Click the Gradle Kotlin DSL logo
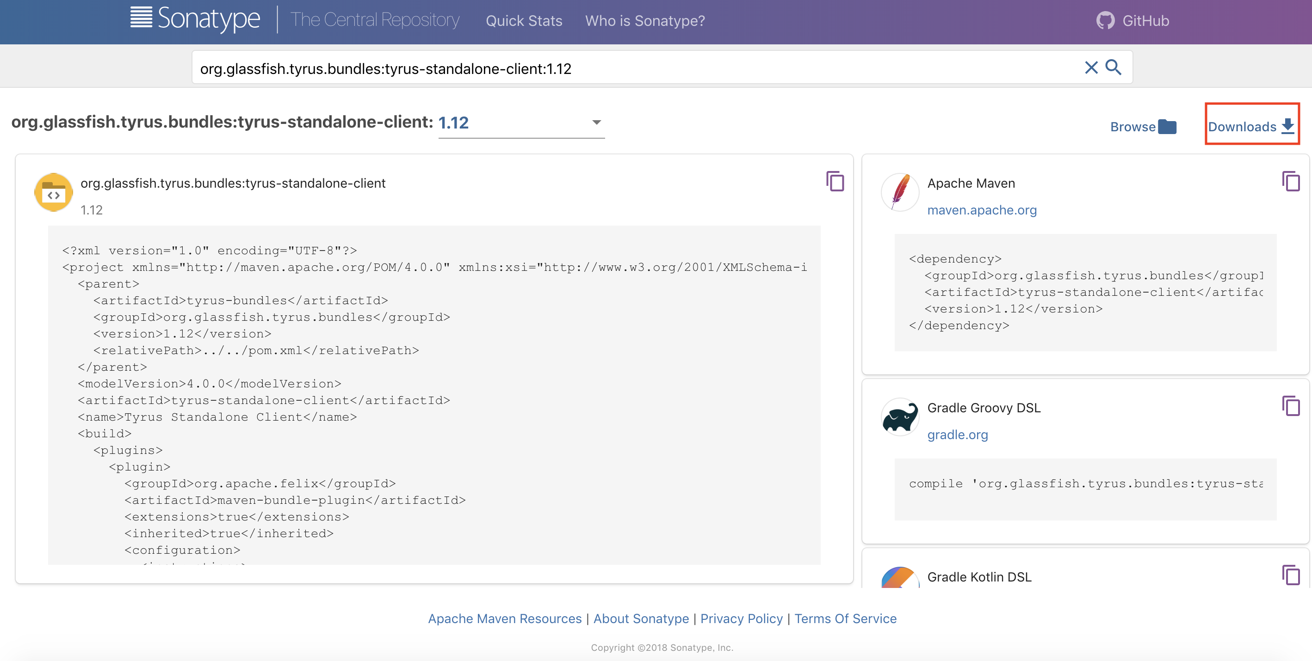 click(x=900, y=577)
